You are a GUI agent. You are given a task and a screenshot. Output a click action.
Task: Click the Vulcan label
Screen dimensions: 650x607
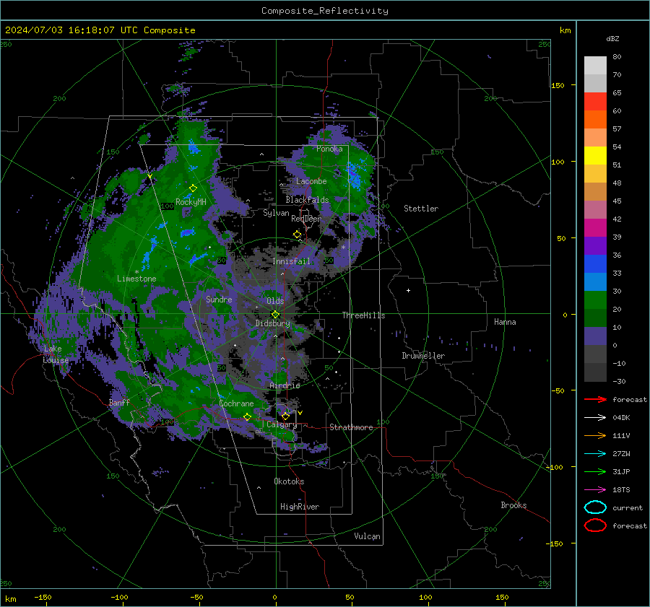(367, 536)
